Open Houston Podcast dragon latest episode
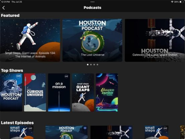This screenshot has width=185, height=139. pos(66,132)
